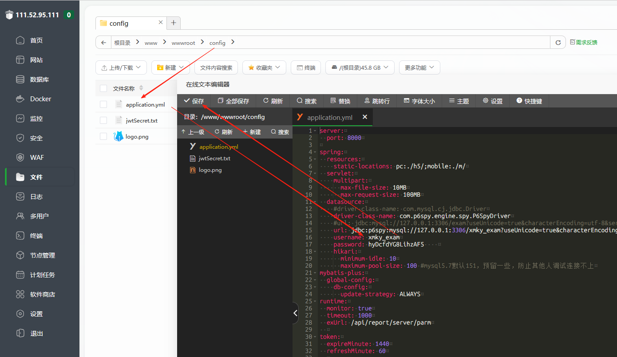The image size is (617, 357).
Task: Tick the checkbox beside application.yml
Action: (x=103, y=105)
